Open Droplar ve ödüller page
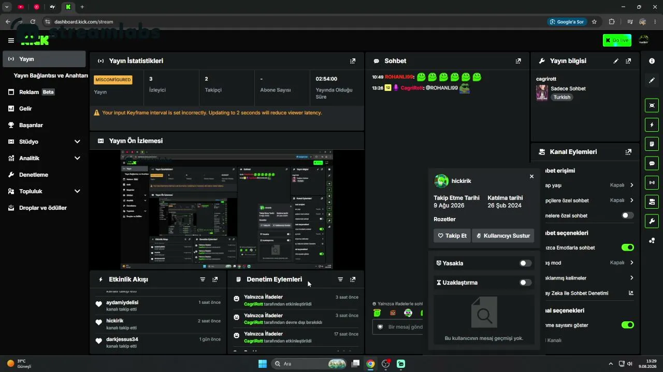The width and height of the screenshot is (663, 372). coord(44,208)
